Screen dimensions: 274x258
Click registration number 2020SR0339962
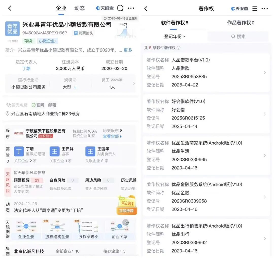(189, 243)
